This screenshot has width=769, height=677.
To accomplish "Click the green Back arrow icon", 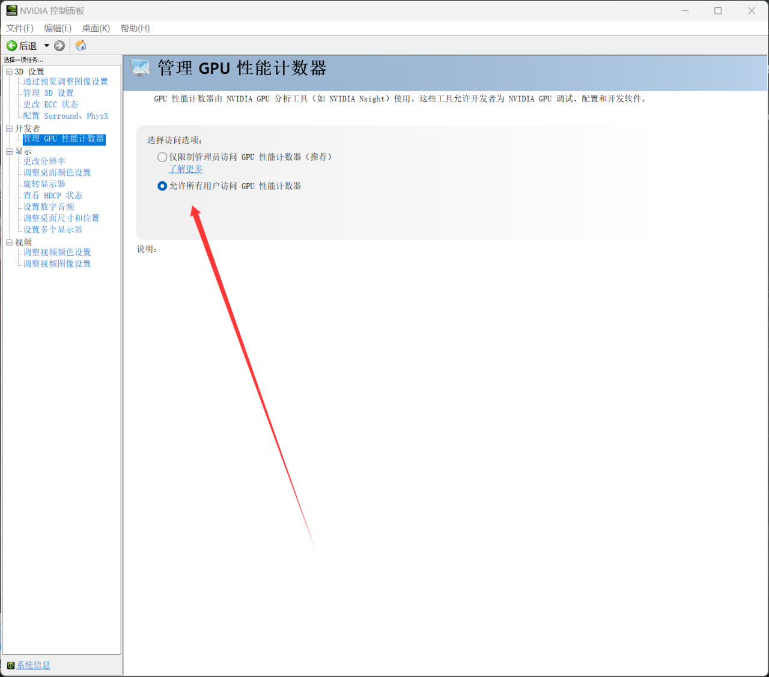I will click(11, 46).
